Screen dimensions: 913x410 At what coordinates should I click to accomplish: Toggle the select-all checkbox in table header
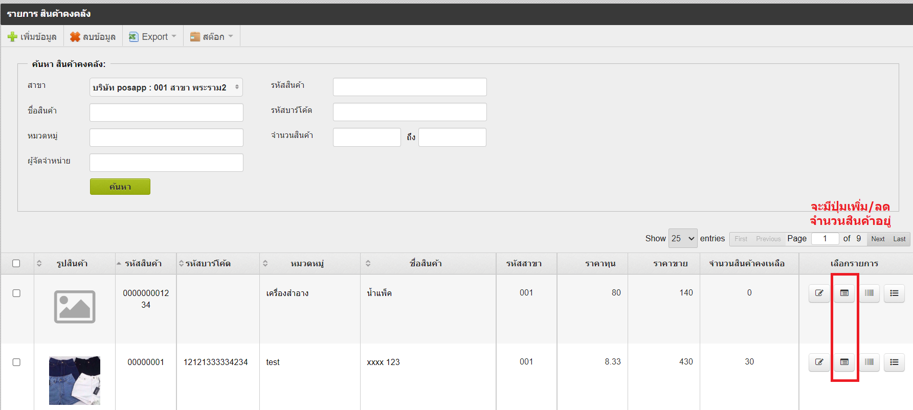point(16,263)
